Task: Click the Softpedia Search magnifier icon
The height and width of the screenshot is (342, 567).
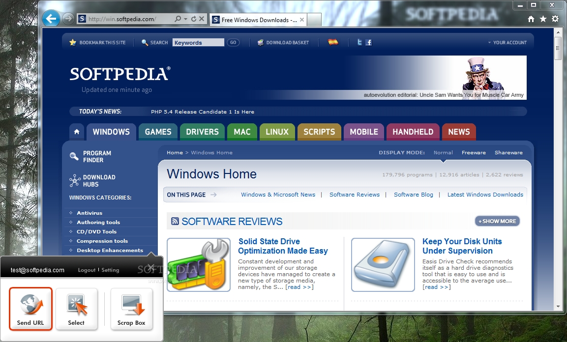Action: click(145, 43)
